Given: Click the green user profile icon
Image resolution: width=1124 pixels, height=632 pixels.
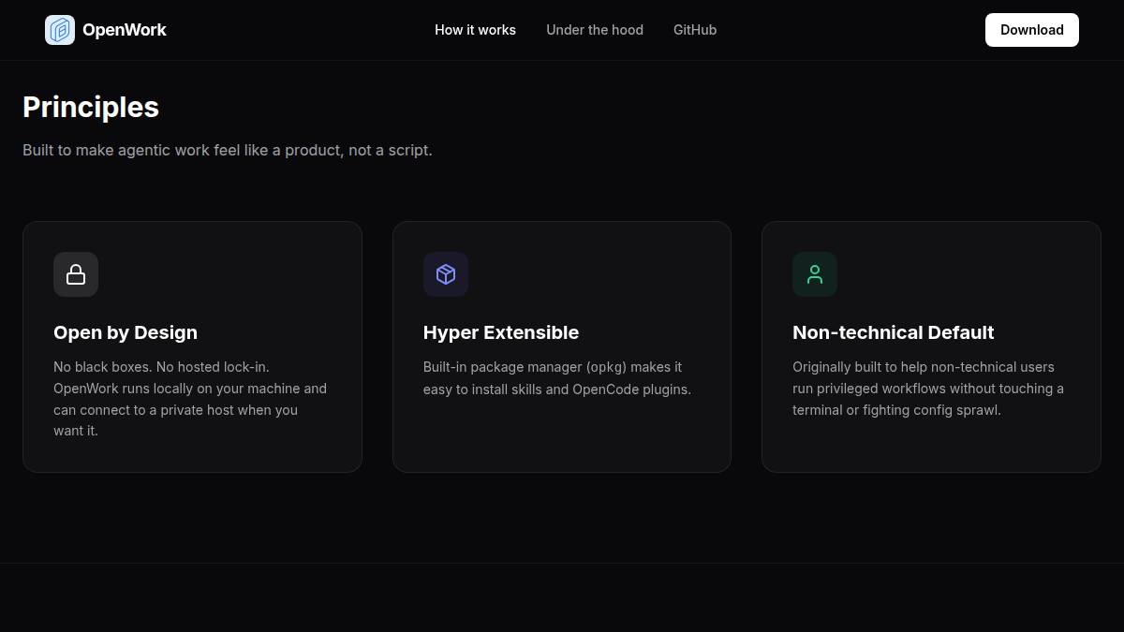Looking at the screenshot, I should 815,274.
